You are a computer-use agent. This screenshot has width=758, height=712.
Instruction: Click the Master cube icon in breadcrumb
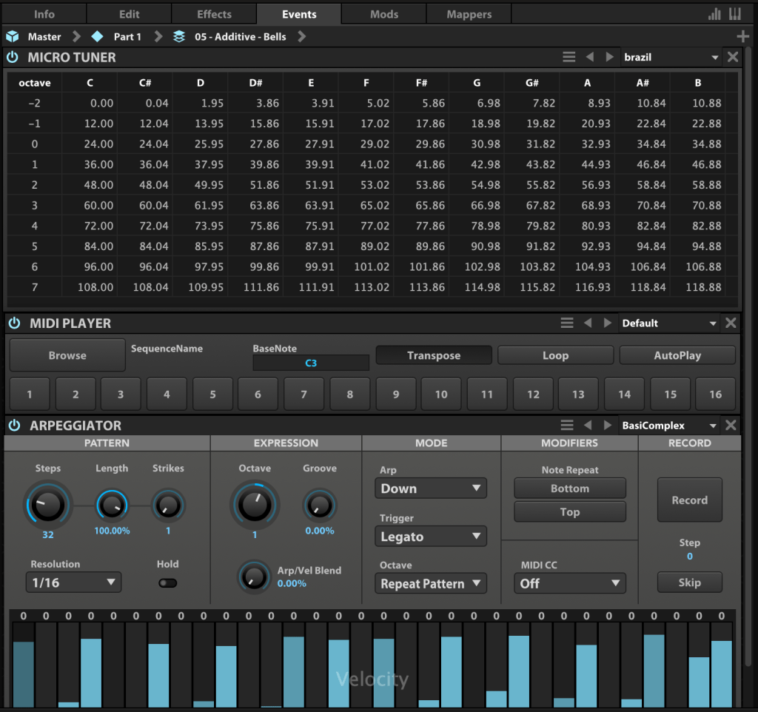coord(12,36)
